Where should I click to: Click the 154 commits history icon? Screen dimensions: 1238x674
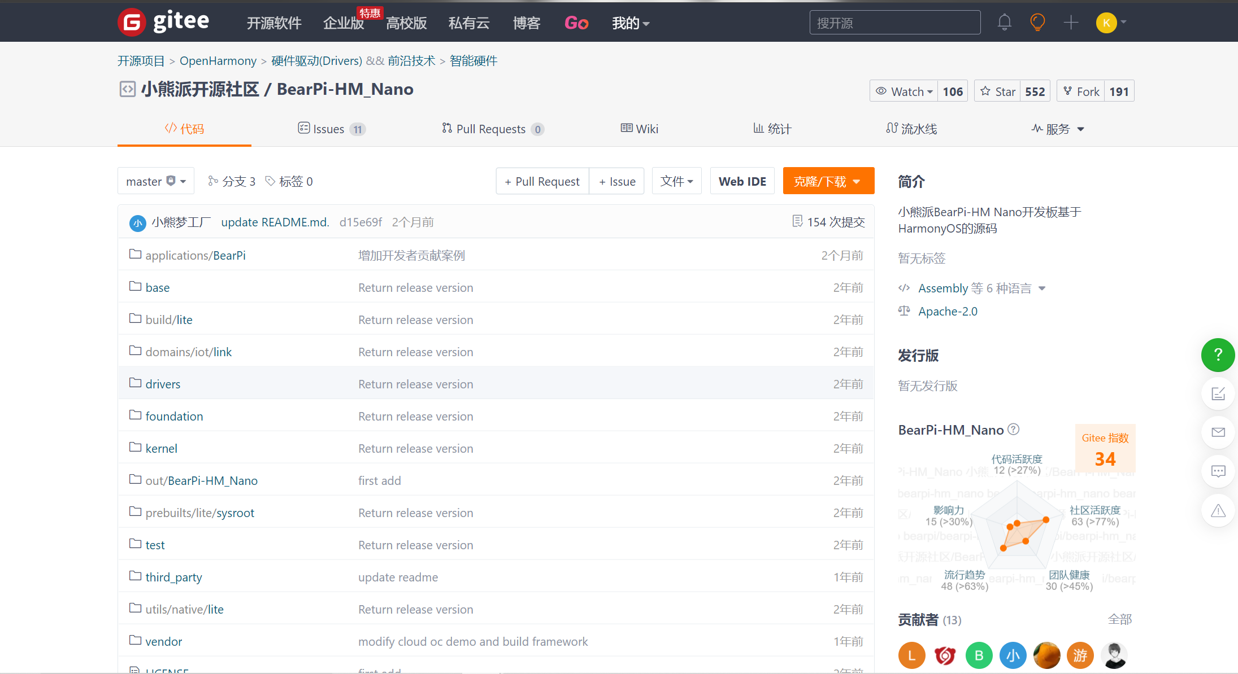click(797, 221)
